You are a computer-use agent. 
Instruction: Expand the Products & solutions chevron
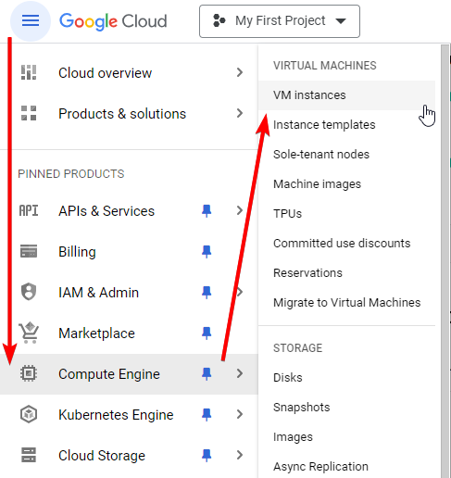pyautogui.click(x=240, y=113)
